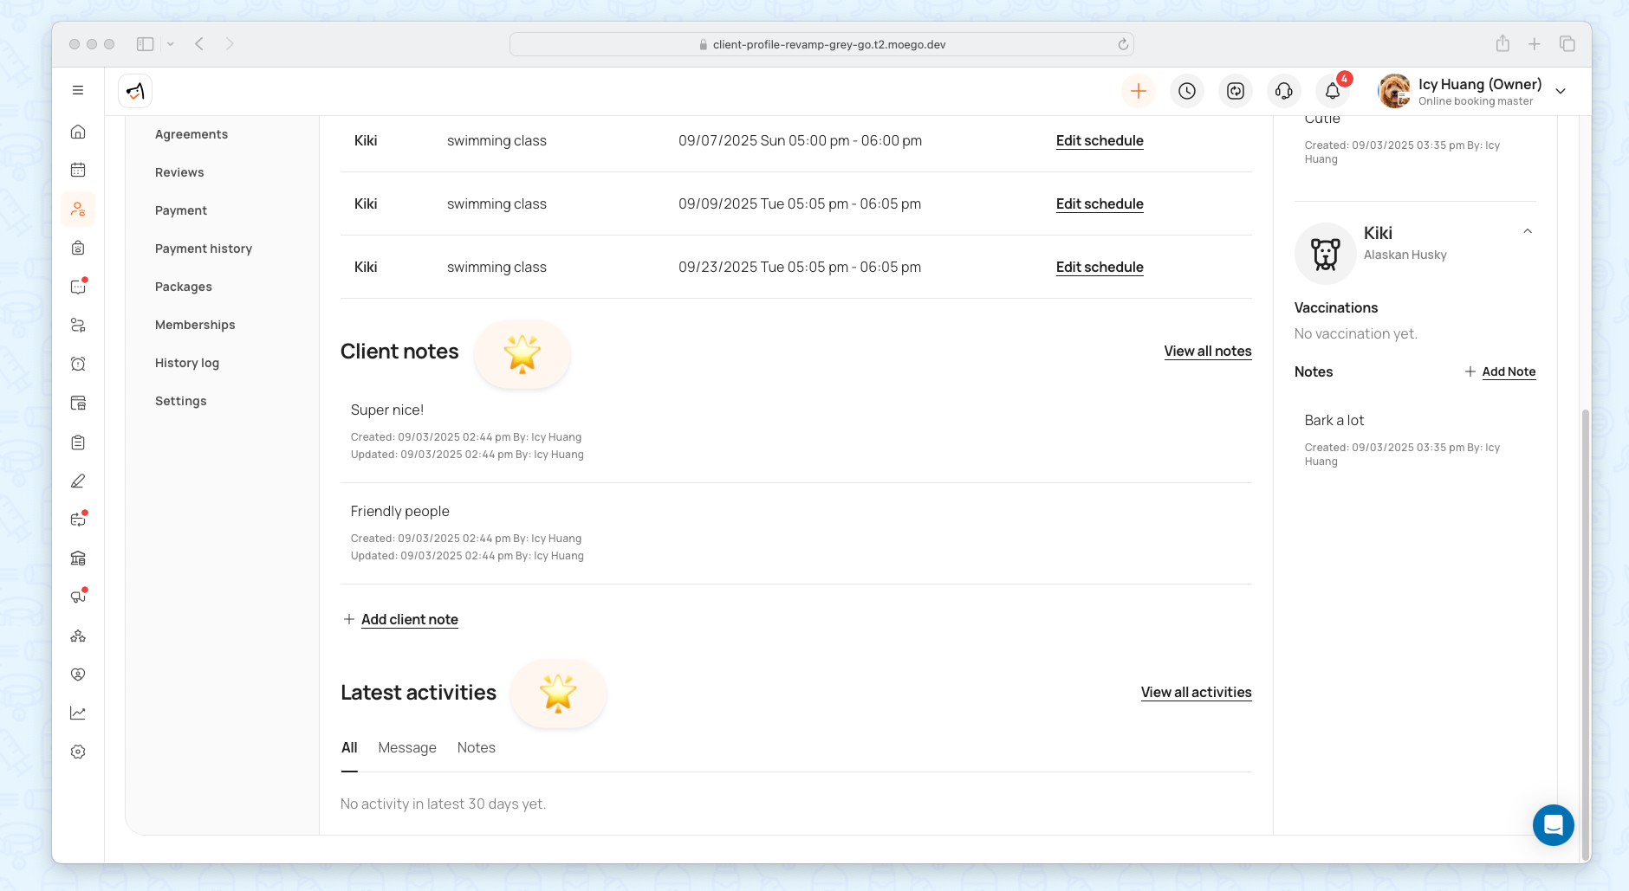Open Reviews in the client menu

pos(179,172)
